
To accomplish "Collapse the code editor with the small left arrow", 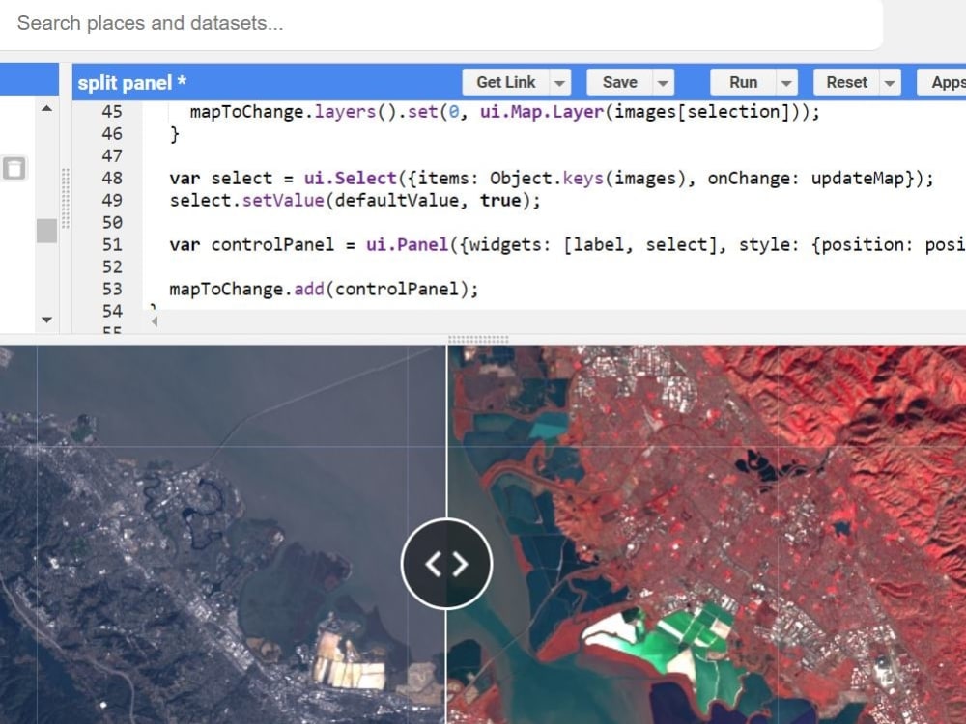I will pos(154,321).
